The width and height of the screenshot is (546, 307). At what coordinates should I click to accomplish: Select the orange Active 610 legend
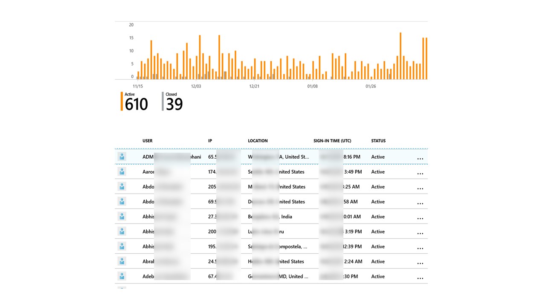134,101
